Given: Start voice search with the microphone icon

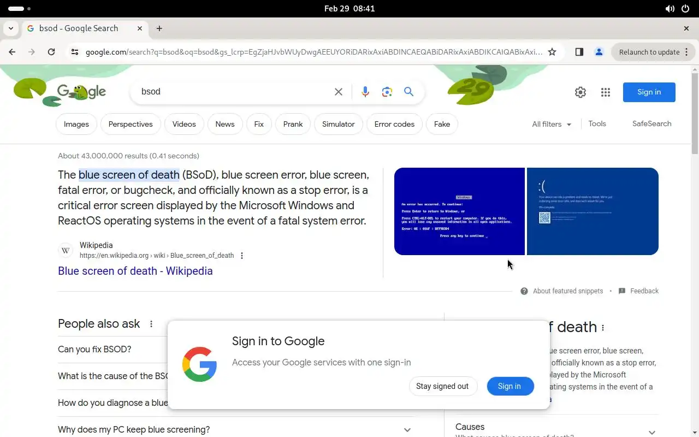Looking at the screenshot, I should pyautogui.click(x=365, y=92).
